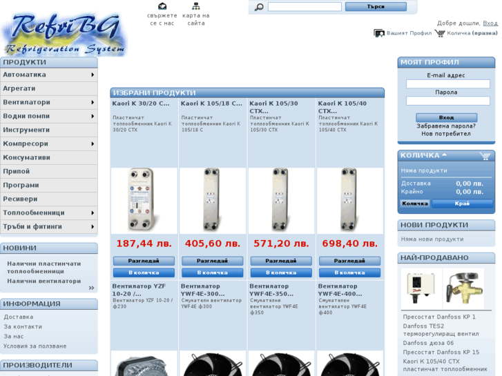Open За нас information link

13,336
